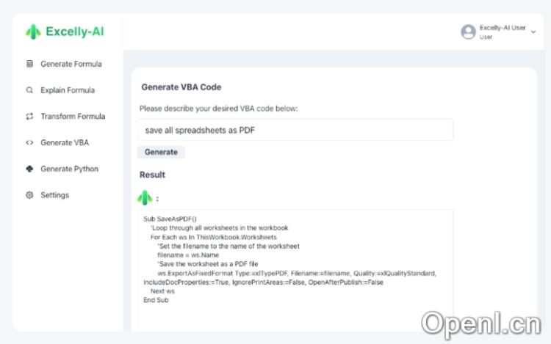The image size is (551, 344).
Task: Click the Generate Python icon
Action: pyautogui.click(x=29, y=169)
